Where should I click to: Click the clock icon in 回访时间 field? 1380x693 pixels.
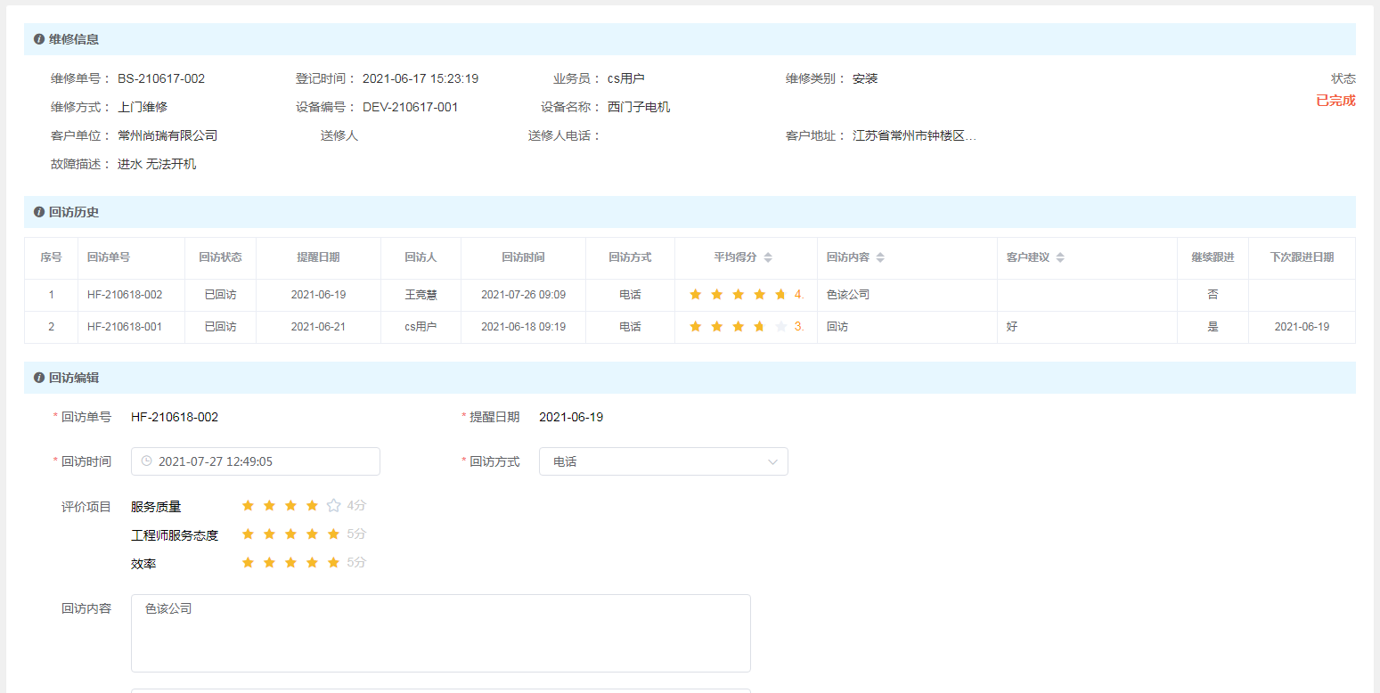pyautogui.click(x=147, y=461)
